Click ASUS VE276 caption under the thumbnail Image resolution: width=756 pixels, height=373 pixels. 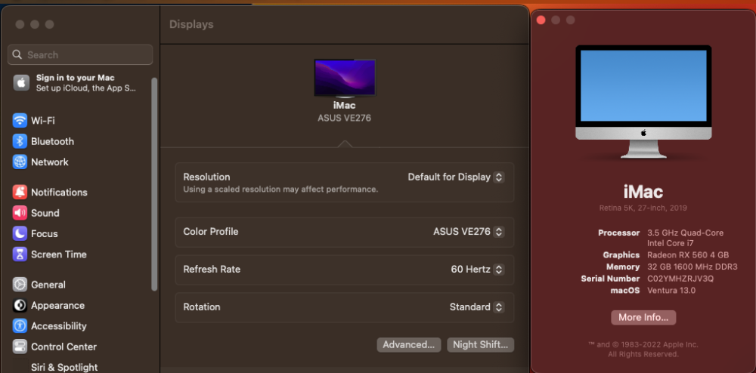tap(344, 118)
